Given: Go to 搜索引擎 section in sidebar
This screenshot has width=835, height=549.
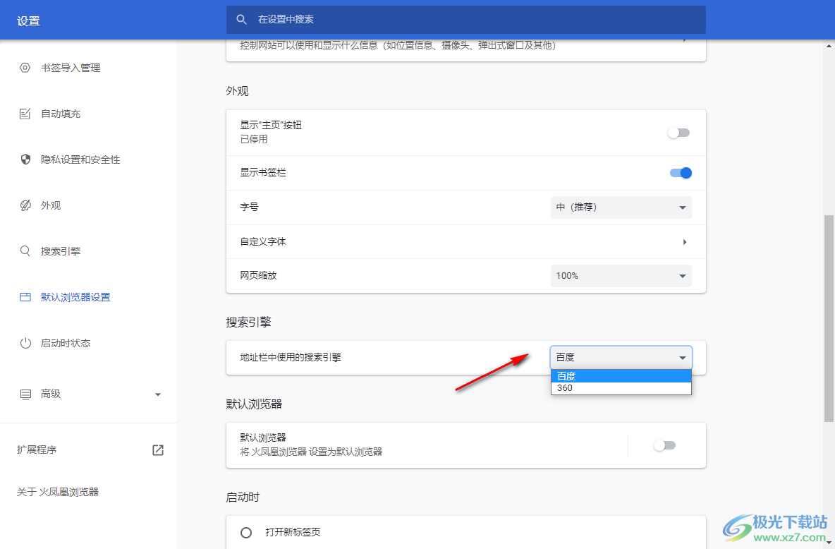Looking at the screenshot, I should point(61,251).
